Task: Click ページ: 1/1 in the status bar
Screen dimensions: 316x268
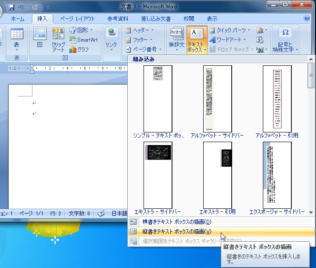Action: [31, 214]
